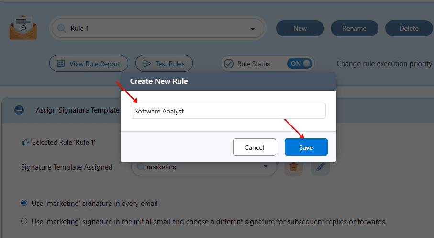Collapse the Assign Signature Template section
This screenshot has width=434, height=238.
pyautogui.click(x=19, y=110)
